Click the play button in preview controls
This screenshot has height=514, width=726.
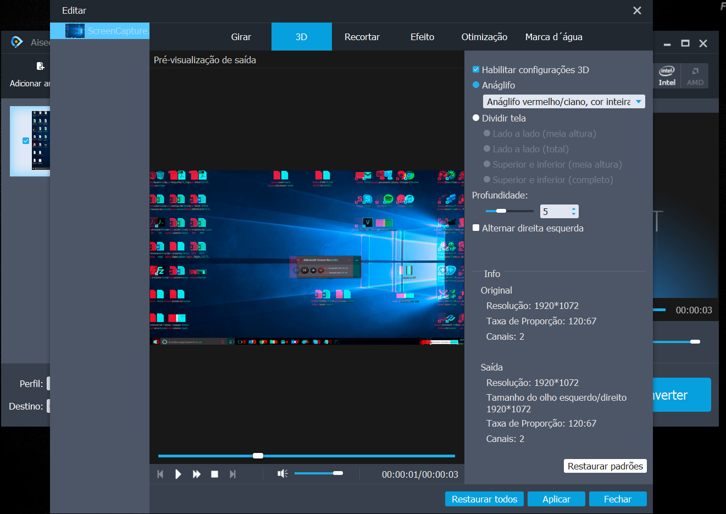pos(178,474)
